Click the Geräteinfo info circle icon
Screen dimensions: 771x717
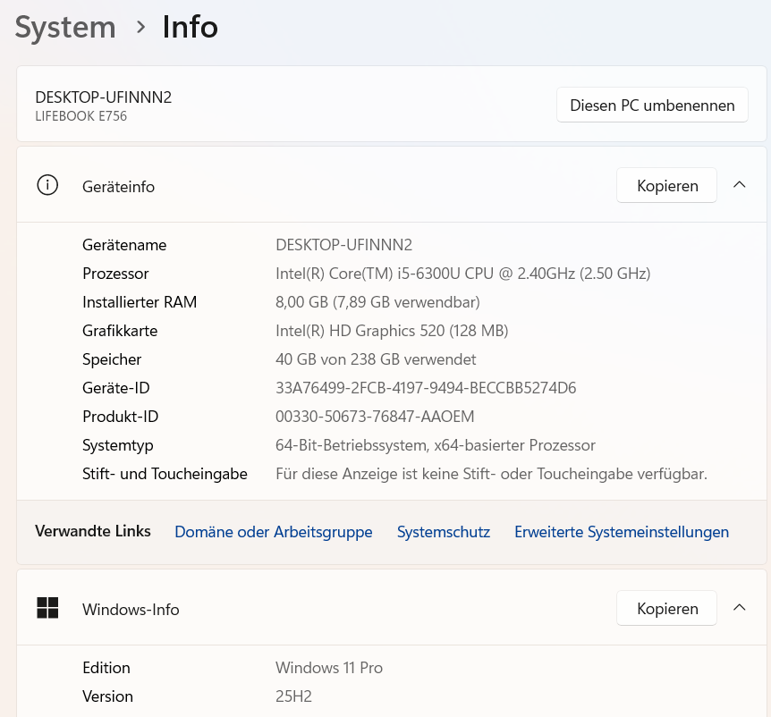pyautogui.click(x=47, y=185)
